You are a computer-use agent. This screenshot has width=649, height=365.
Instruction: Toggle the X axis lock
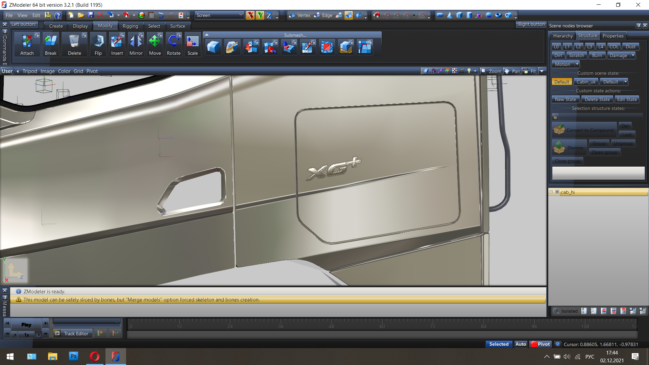click(x=250, y=15)
